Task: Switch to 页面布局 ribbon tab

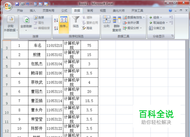Action: click(49, 11)
